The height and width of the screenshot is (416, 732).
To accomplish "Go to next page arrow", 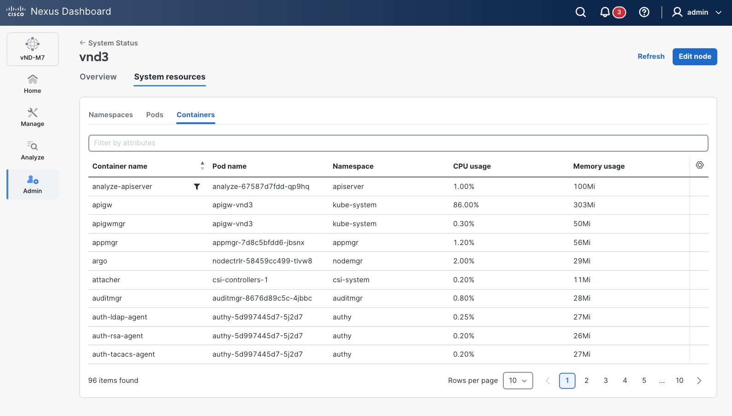I will (699, 381).
